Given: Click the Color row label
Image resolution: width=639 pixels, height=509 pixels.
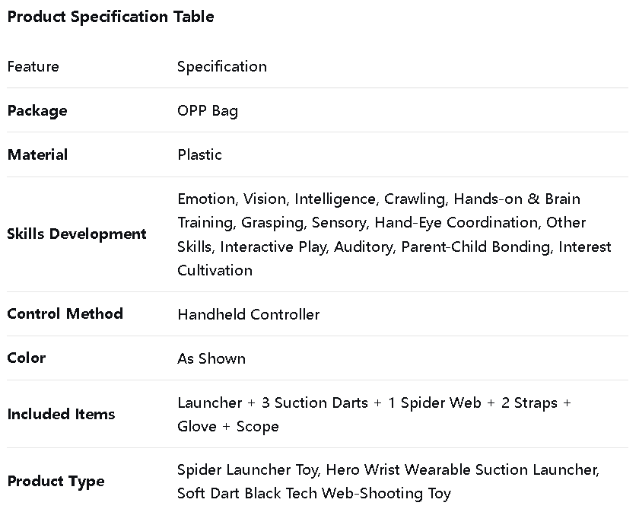Looking at the screenshot, I should 27,358.
